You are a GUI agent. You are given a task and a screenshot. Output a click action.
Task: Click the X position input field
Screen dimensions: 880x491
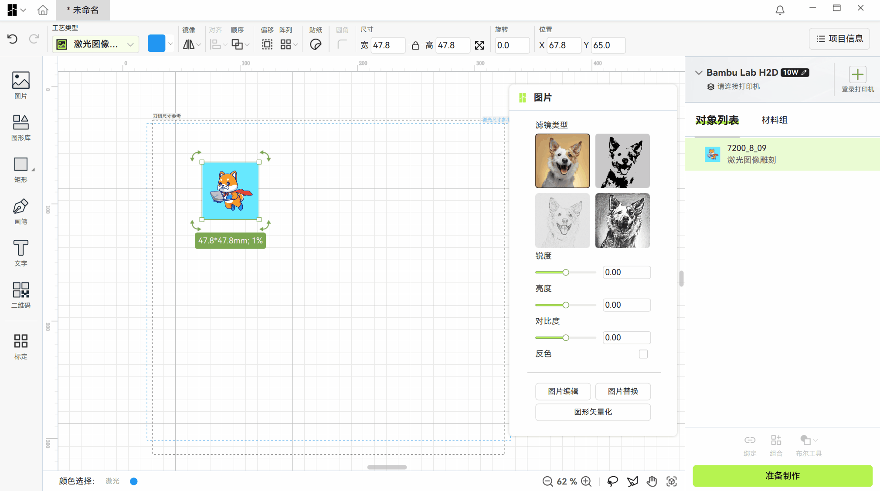[564, 45]
